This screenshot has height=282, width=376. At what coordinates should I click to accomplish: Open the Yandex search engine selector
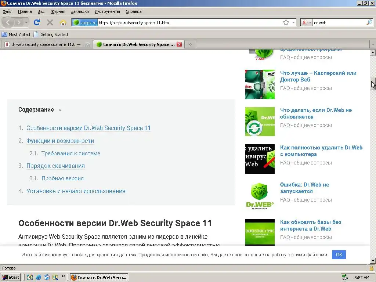(306, 22)
